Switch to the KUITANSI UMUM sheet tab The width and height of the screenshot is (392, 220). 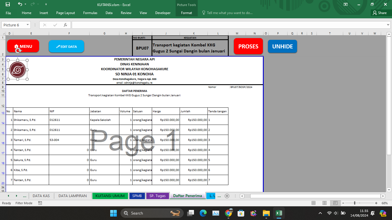(x=110, y=196)
